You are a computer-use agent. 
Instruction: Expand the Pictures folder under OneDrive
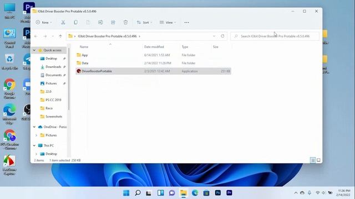(x=36, y=135)
